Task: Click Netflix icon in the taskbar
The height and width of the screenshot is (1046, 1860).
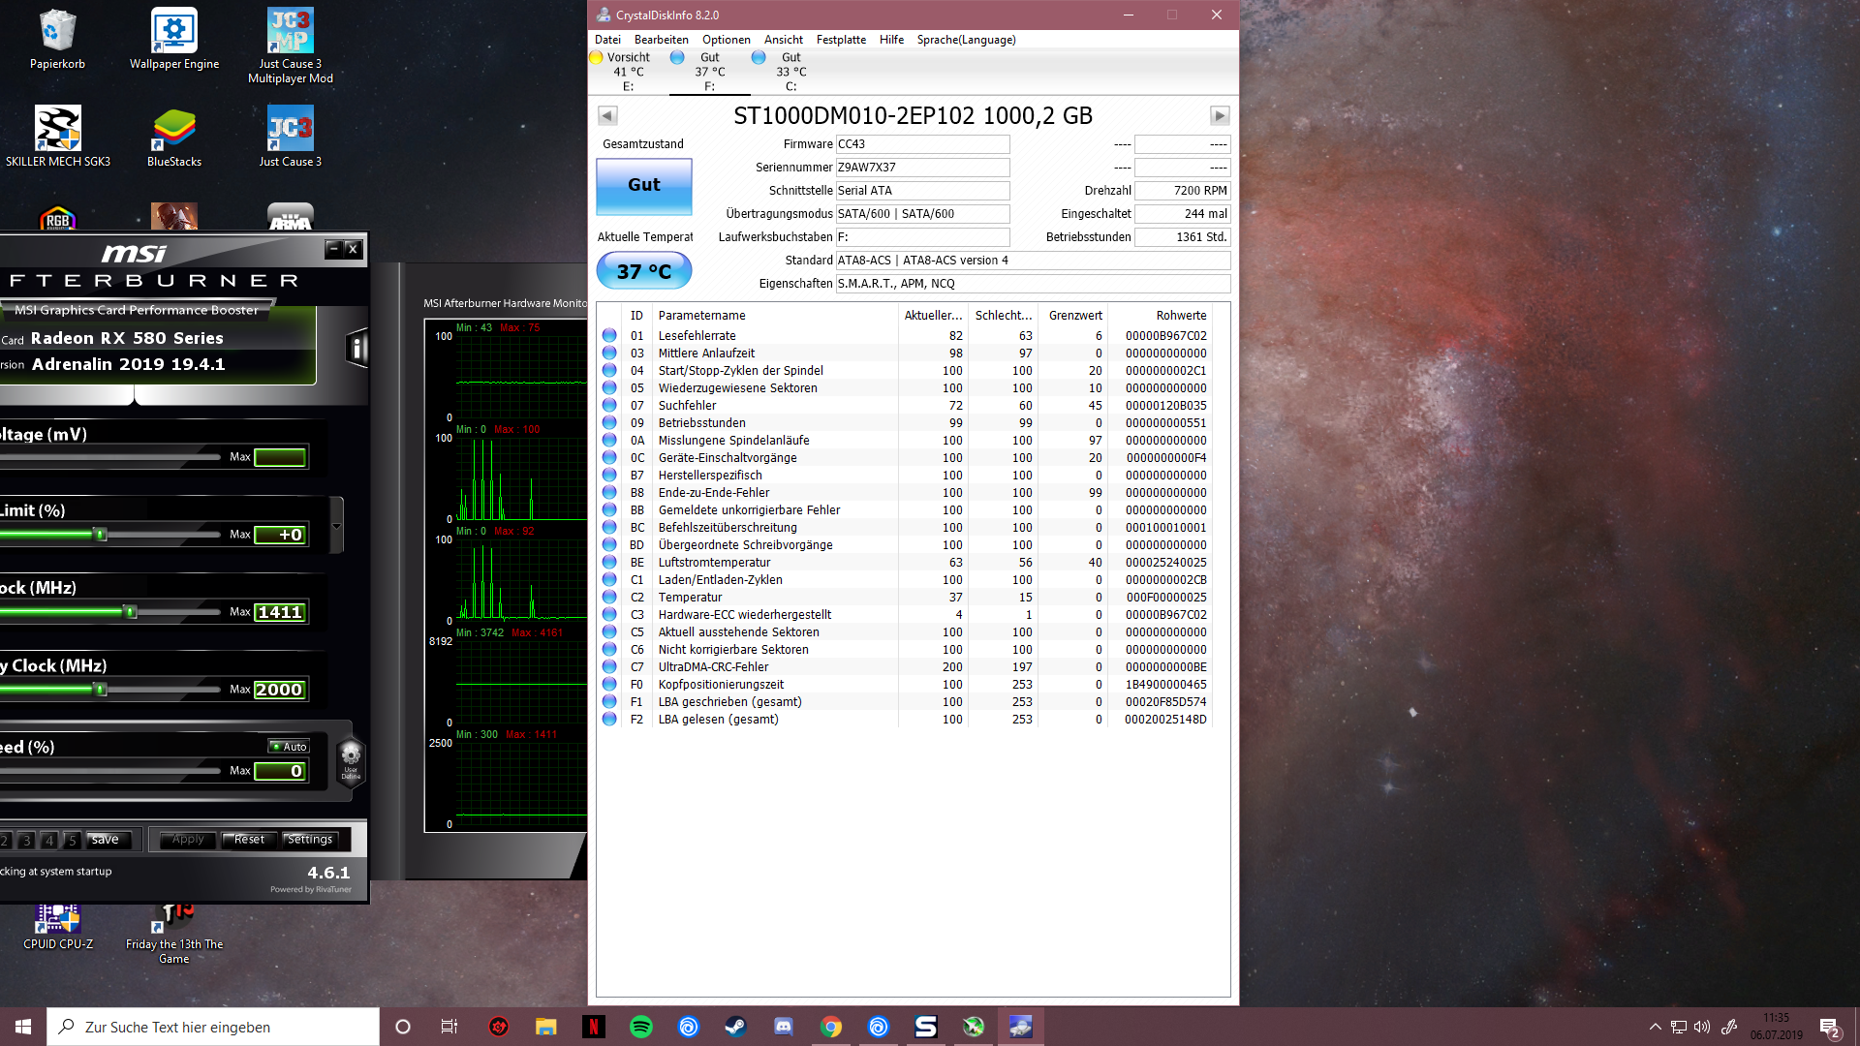Action: click(594, 1027)
